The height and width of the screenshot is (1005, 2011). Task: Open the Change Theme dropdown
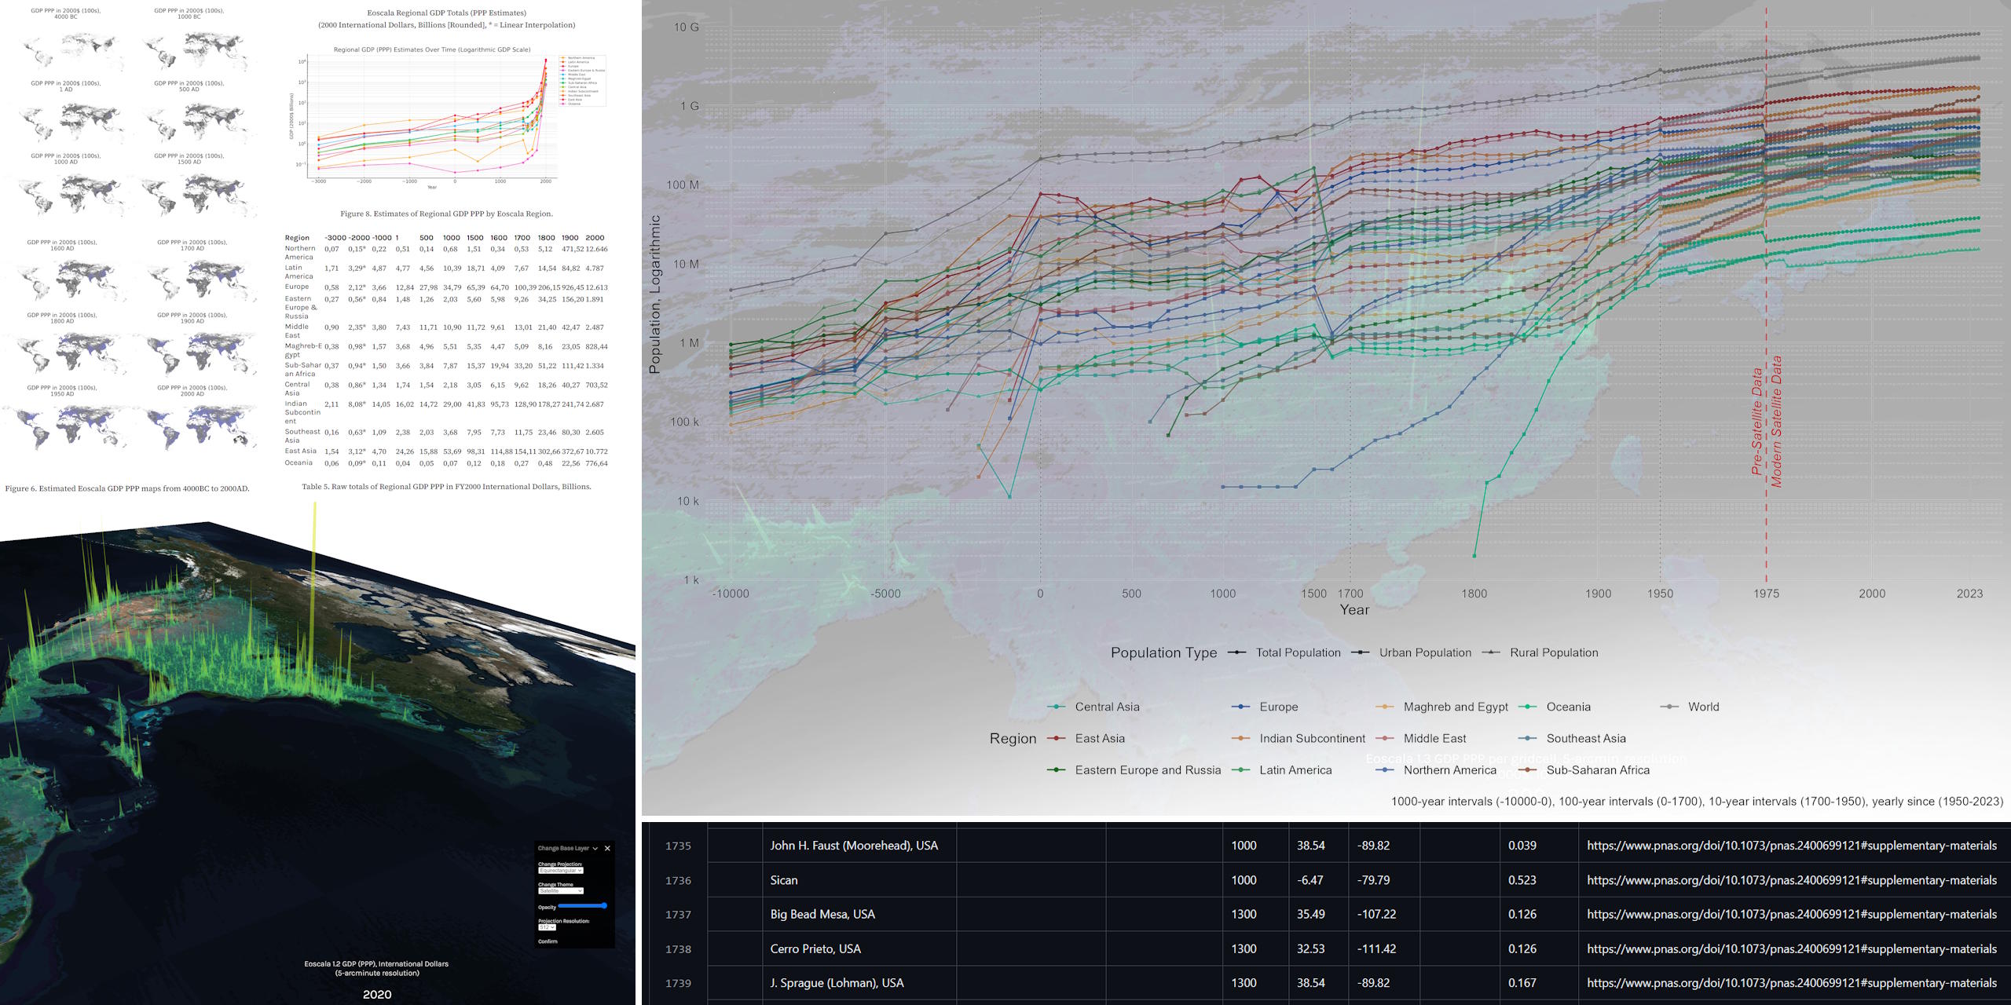click(560, 891)
